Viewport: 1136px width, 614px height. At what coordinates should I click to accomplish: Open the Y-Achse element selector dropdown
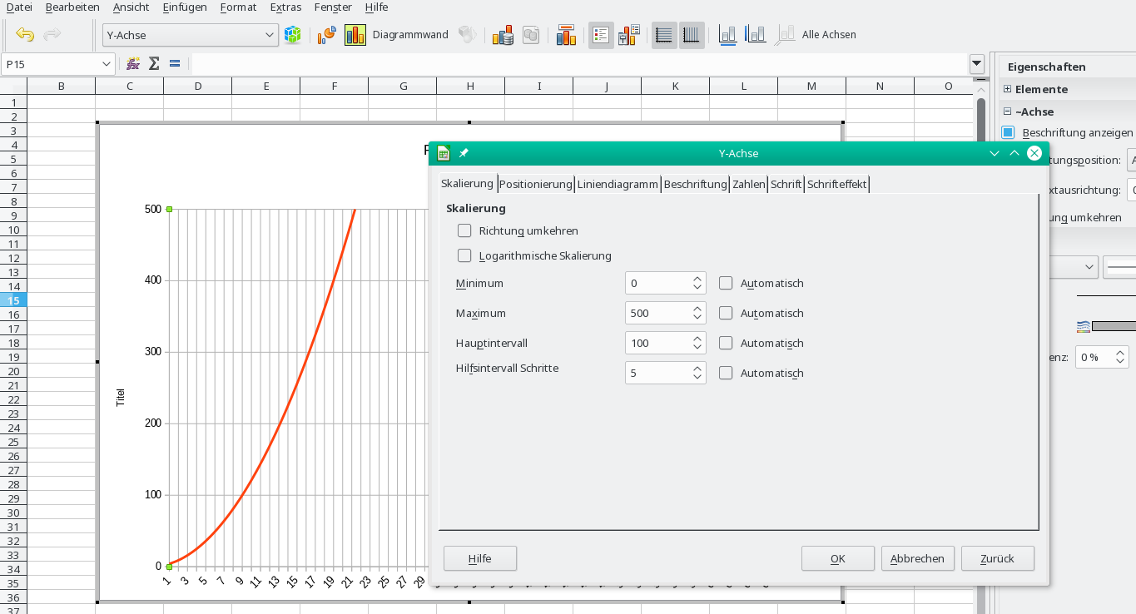pyautogui.click(x=270, y=35)
